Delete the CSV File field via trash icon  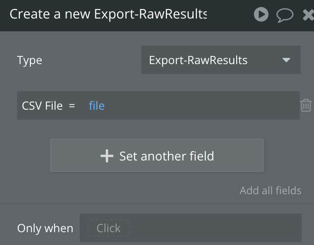[306, 105]
